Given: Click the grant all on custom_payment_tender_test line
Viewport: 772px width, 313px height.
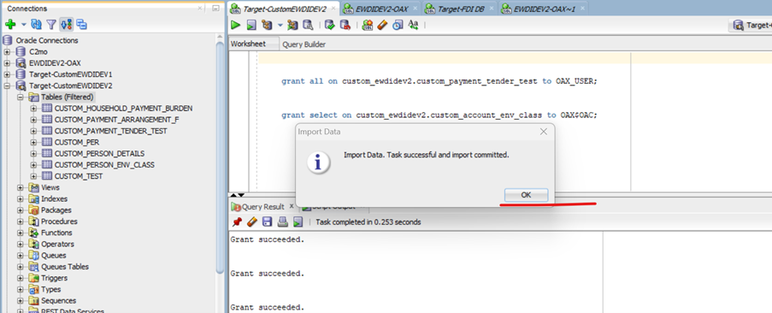Looking at the screenshot, I should click(x=439, y=81).
